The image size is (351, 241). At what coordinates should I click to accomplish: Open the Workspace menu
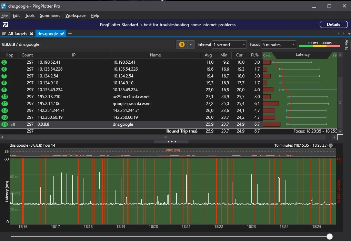pos(75,15)
